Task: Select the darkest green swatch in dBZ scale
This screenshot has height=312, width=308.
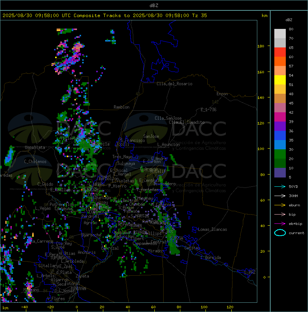Action: tap(280, 163)
